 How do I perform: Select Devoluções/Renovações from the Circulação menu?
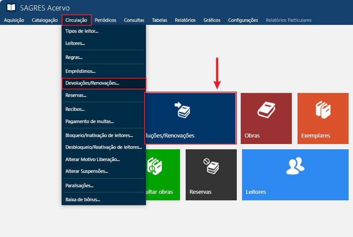(92, 83)
